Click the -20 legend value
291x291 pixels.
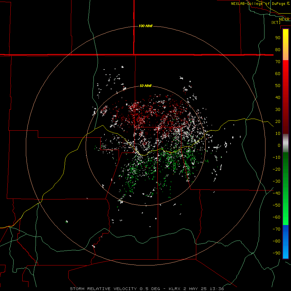(x=276, y=169)
